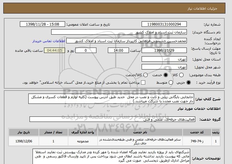This screenshot has width=232, height=164.
Task: Click the نوع فرآیند خرید label
Action: point(208,82)
